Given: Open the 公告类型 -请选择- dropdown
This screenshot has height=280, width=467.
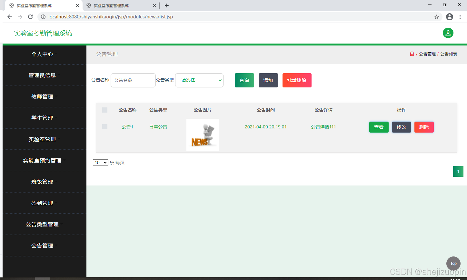Looking at the screenshot, I should (x=199, y=80).
